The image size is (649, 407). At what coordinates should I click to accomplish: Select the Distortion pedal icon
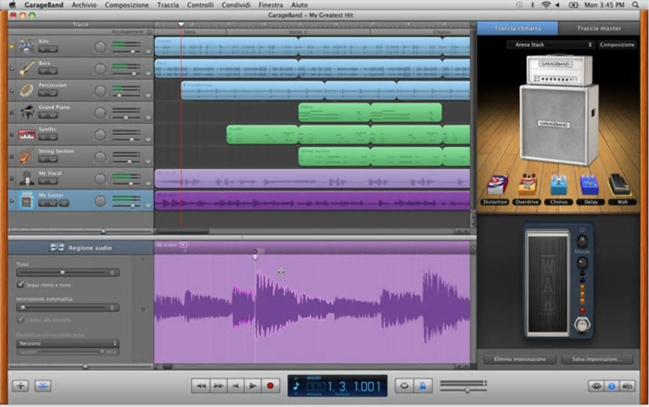[x=496, y=185]
